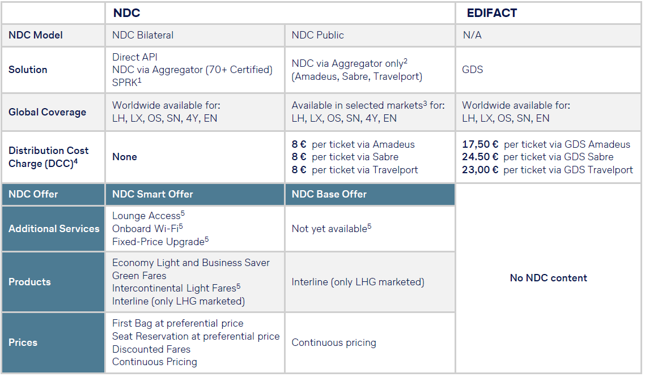The image size is (645, 377).
Task: Click the EDIFACT column header
Action: click(491, 12)
